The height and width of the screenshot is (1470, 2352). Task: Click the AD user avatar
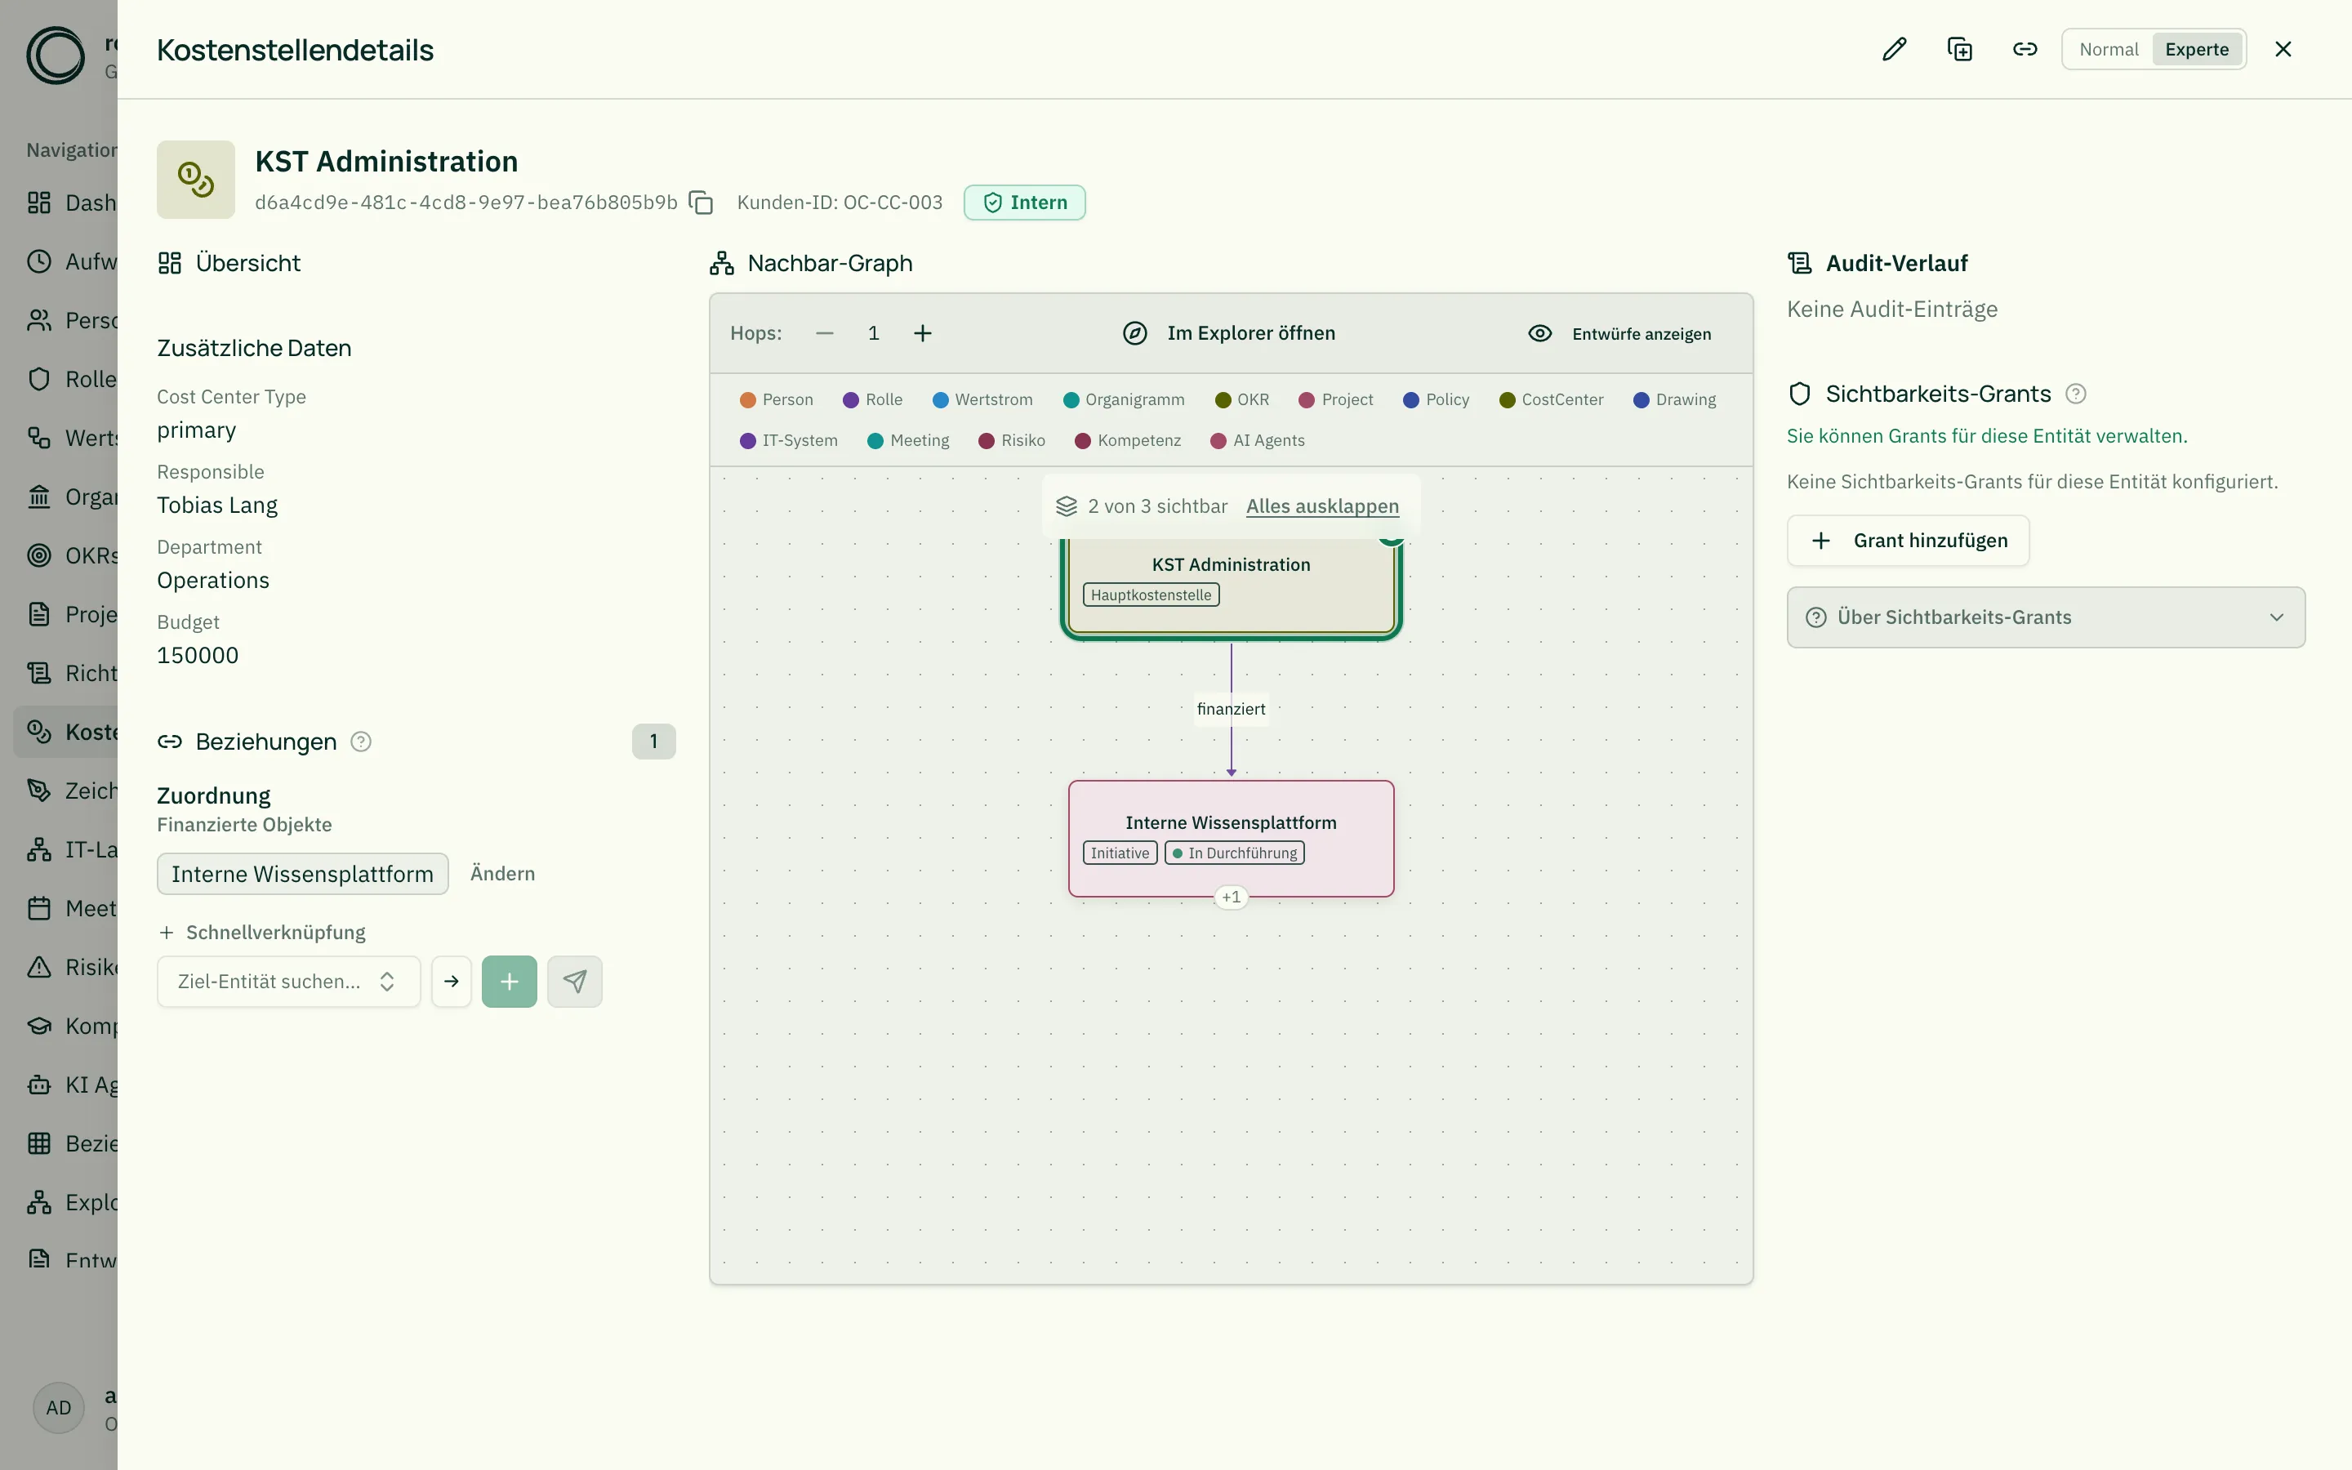point(58,1407)
